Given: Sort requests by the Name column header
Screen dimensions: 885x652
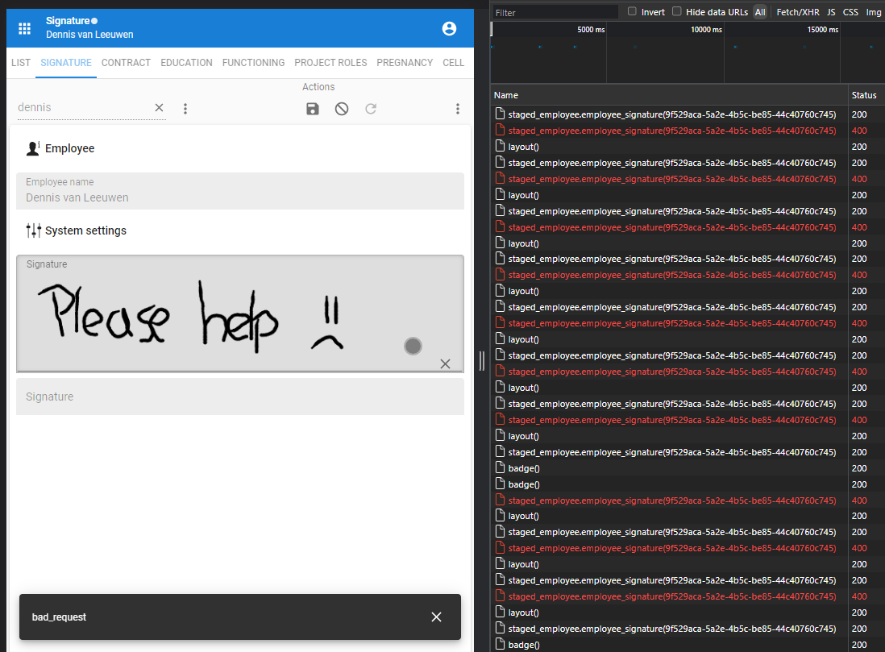Looking at the screenshot, I should pyautogui.click(x=669, y=95).
